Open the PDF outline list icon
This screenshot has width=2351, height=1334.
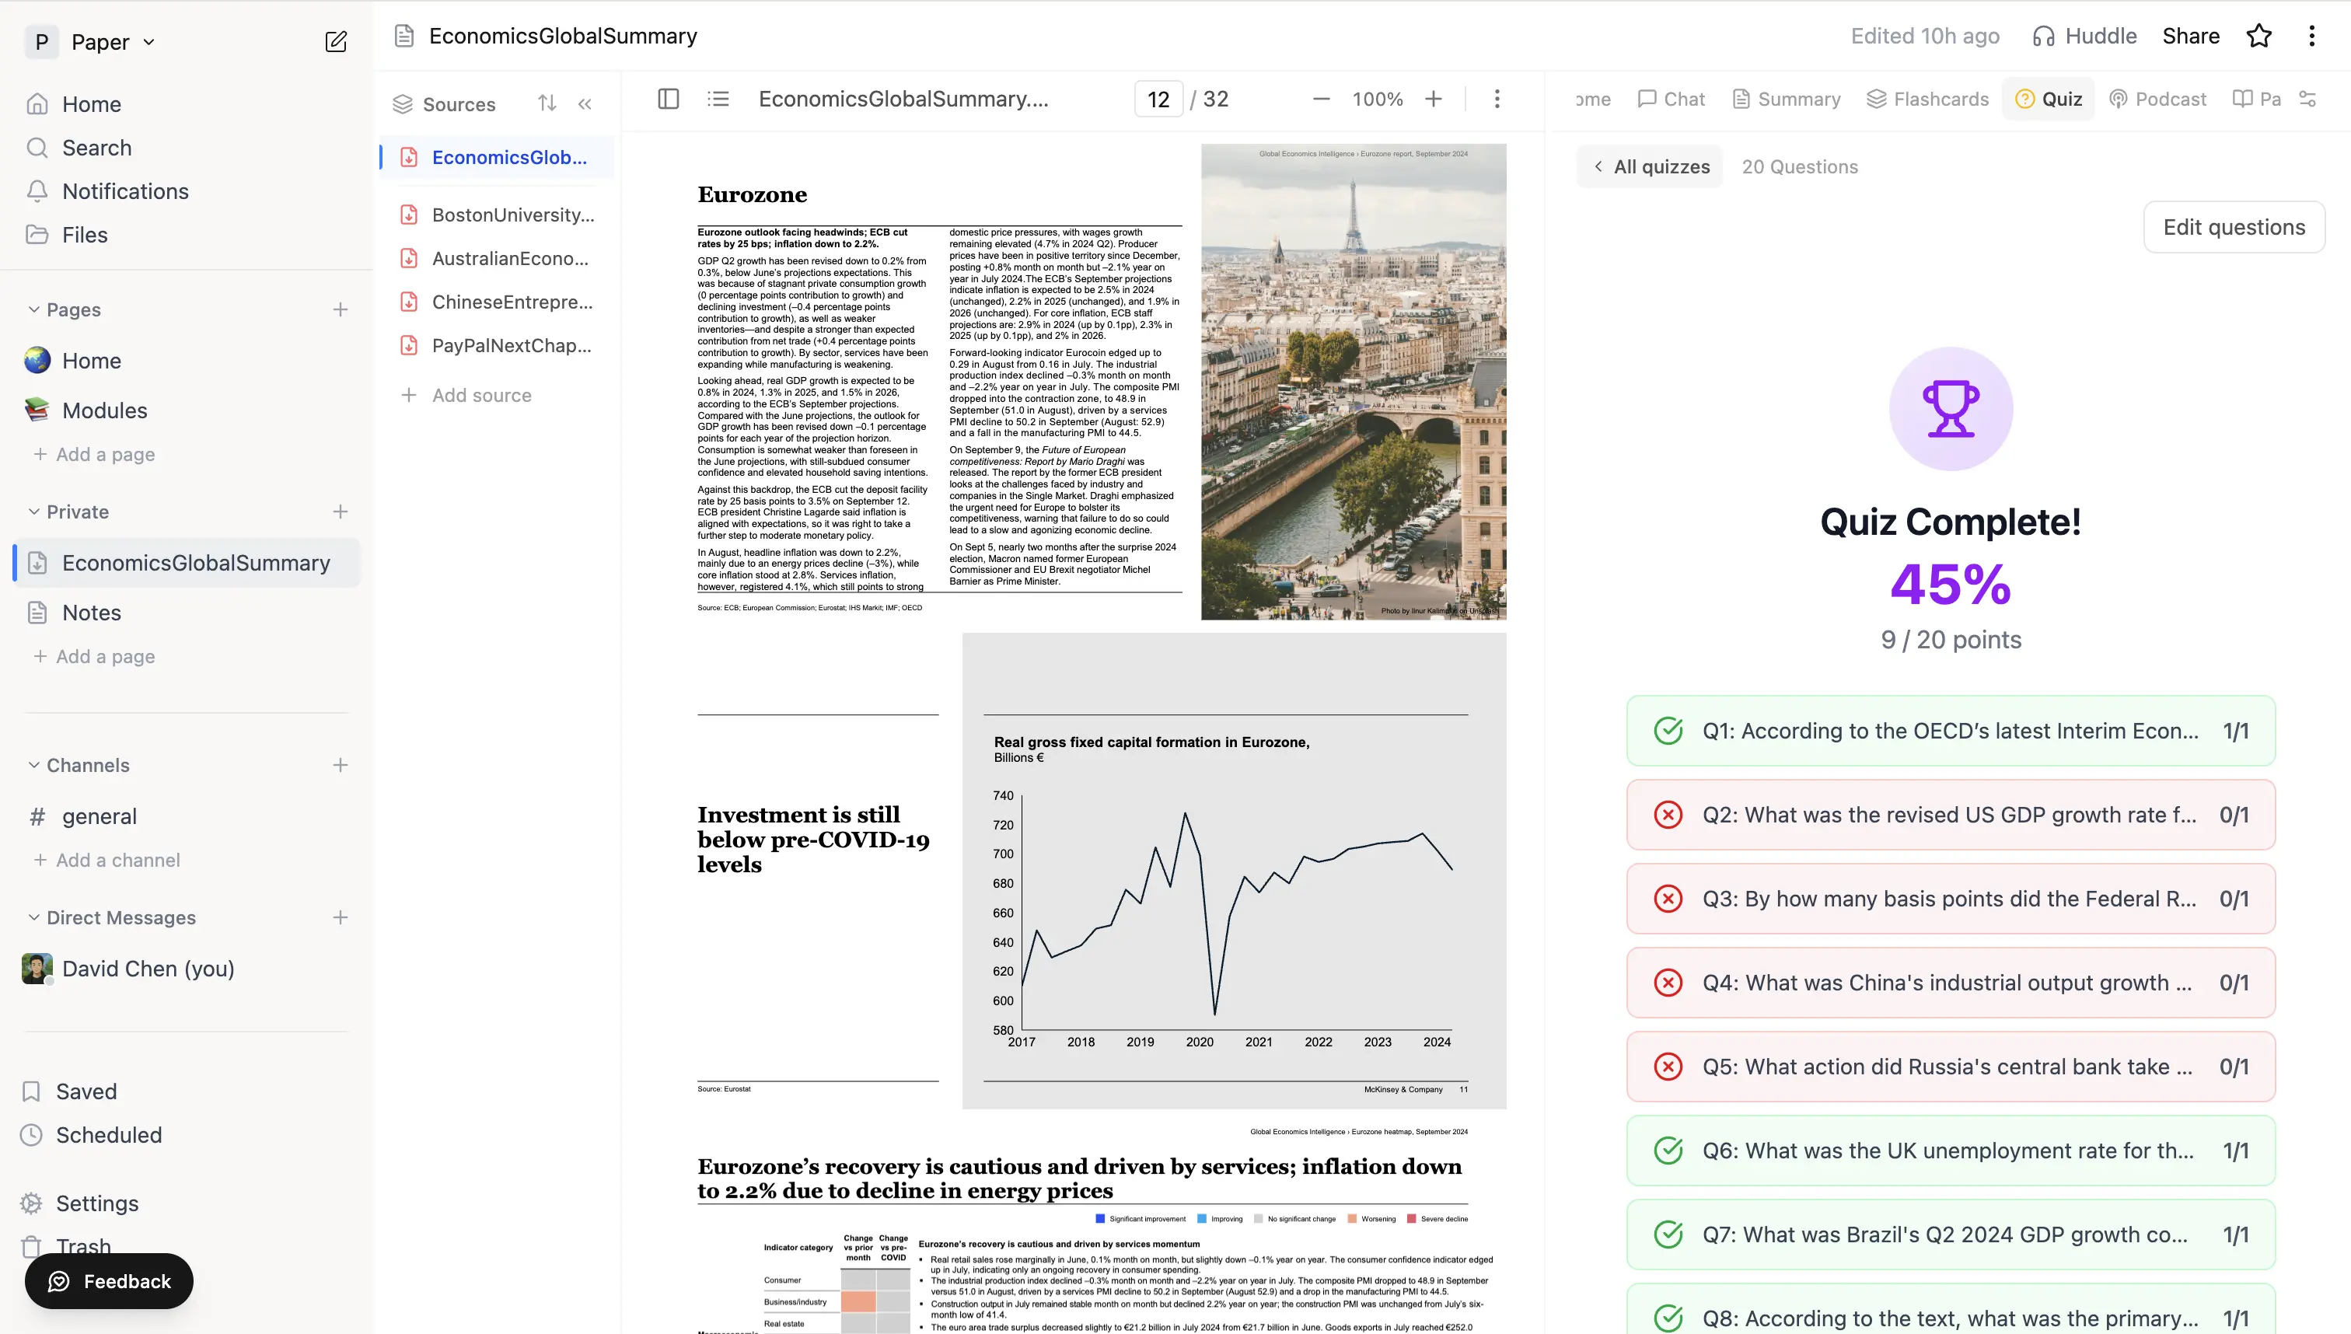point(718,99)
